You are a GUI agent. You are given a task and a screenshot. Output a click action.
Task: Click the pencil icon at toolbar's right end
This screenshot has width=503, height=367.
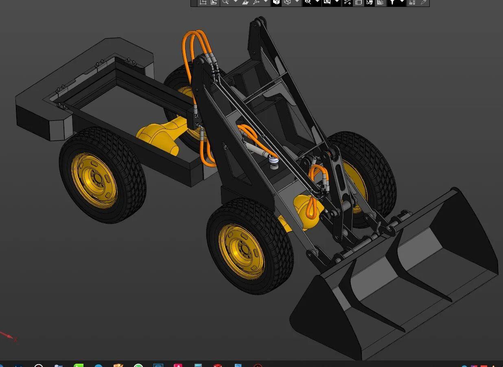(424, 2)
